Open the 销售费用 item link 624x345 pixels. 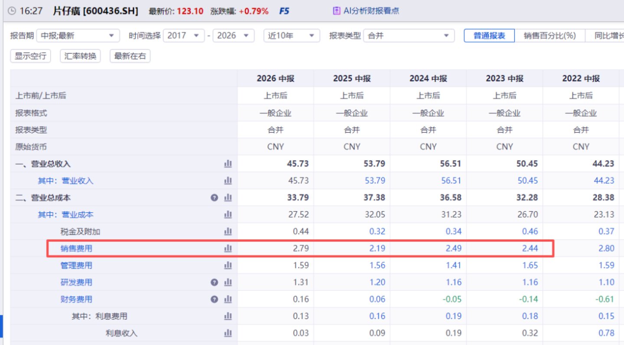click(x=76, y=248)
